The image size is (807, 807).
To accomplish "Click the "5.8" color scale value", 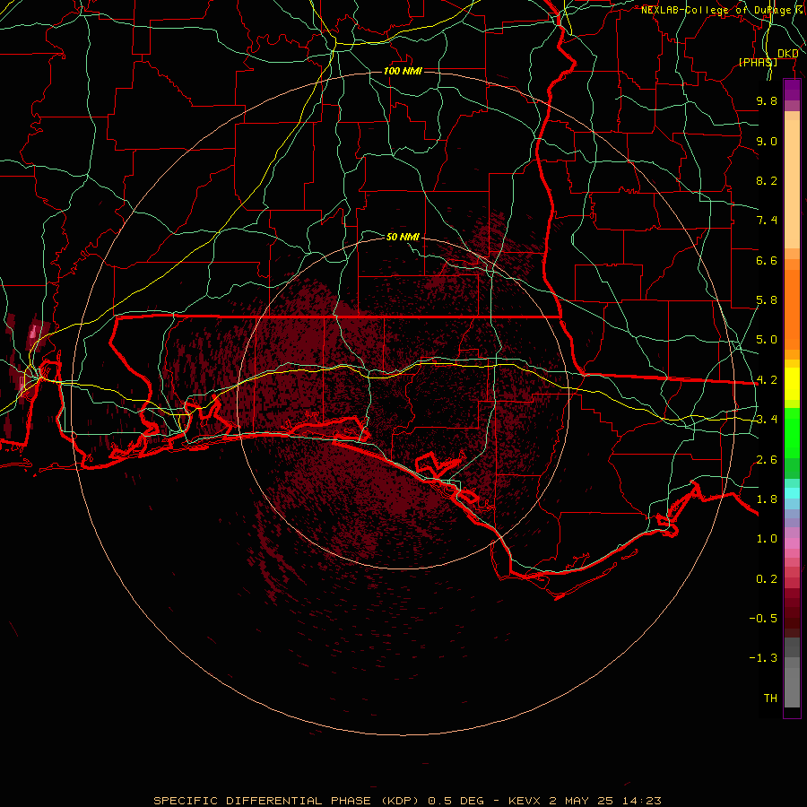I will (767, 300).
